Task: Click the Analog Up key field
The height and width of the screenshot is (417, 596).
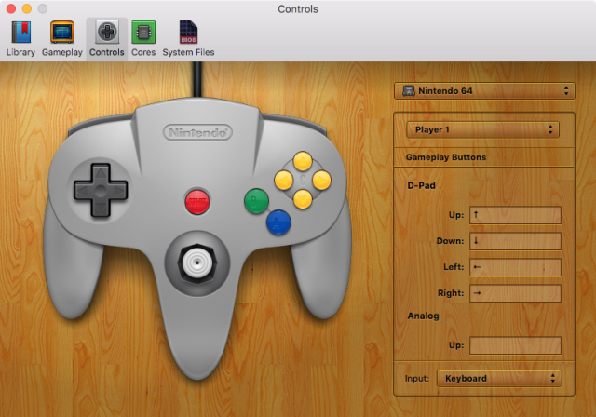Action: (x=515, y=345)
